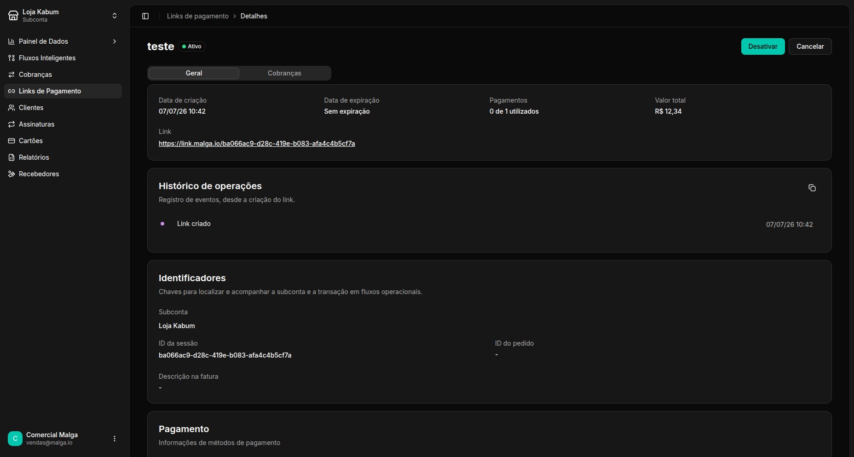Click the 0 de 1 utilizados value
This screenshot has height=457, width=854.
point(514,111)
